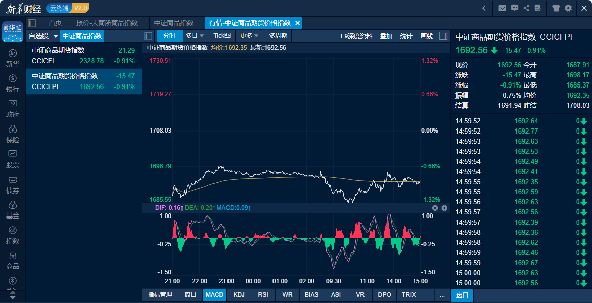Click the 新华社 logo icon
The height and width of the screenshot is (303, 592).
click(x=13, y=32)
